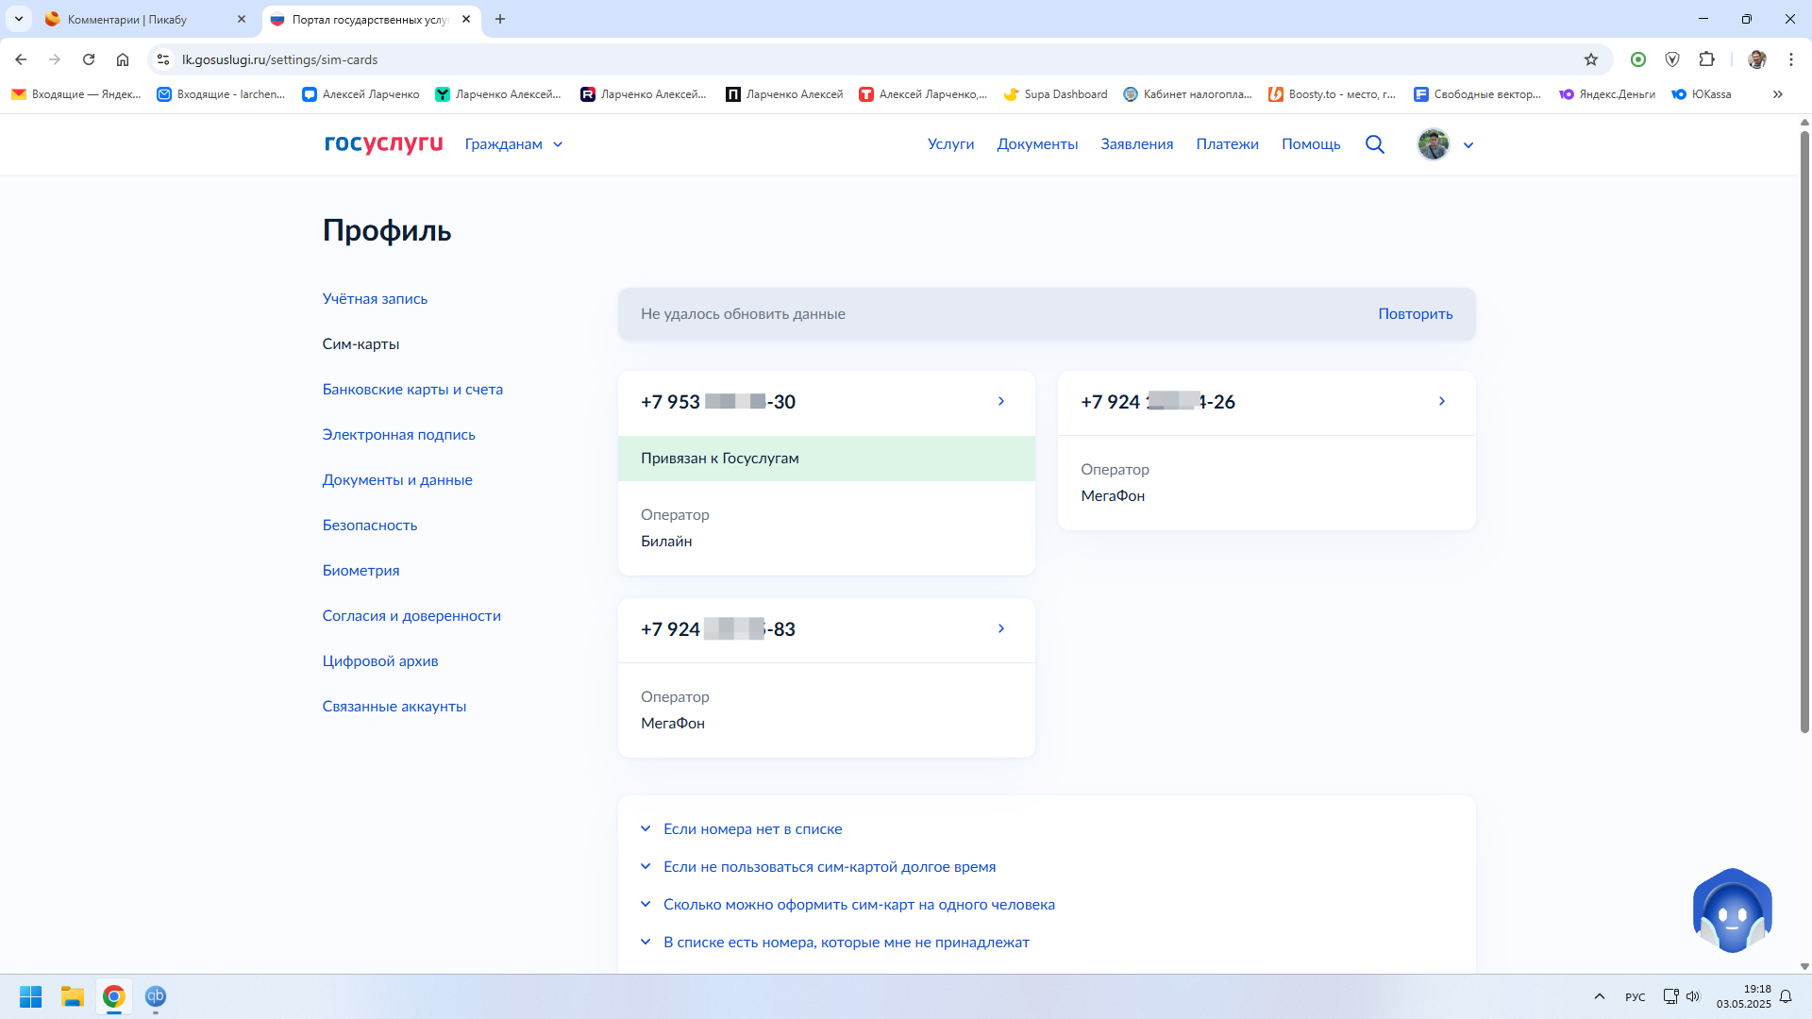Open the browser home page icon

tap(123, 59)
